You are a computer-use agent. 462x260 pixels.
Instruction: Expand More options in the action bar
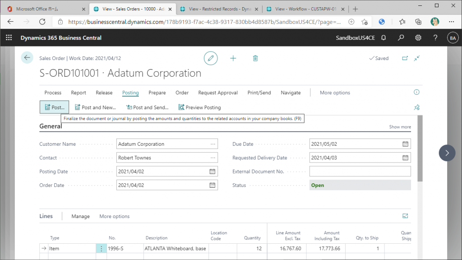(335, 93)
